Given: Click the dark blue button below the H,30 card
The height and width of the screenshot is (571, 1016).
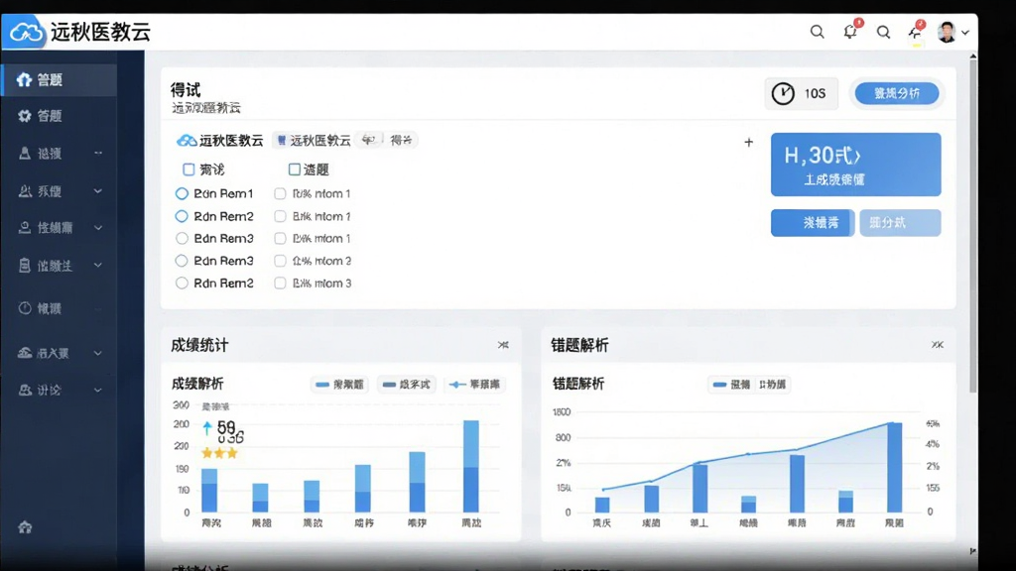Looking at the screenshot, I should [x=813, y=223].
